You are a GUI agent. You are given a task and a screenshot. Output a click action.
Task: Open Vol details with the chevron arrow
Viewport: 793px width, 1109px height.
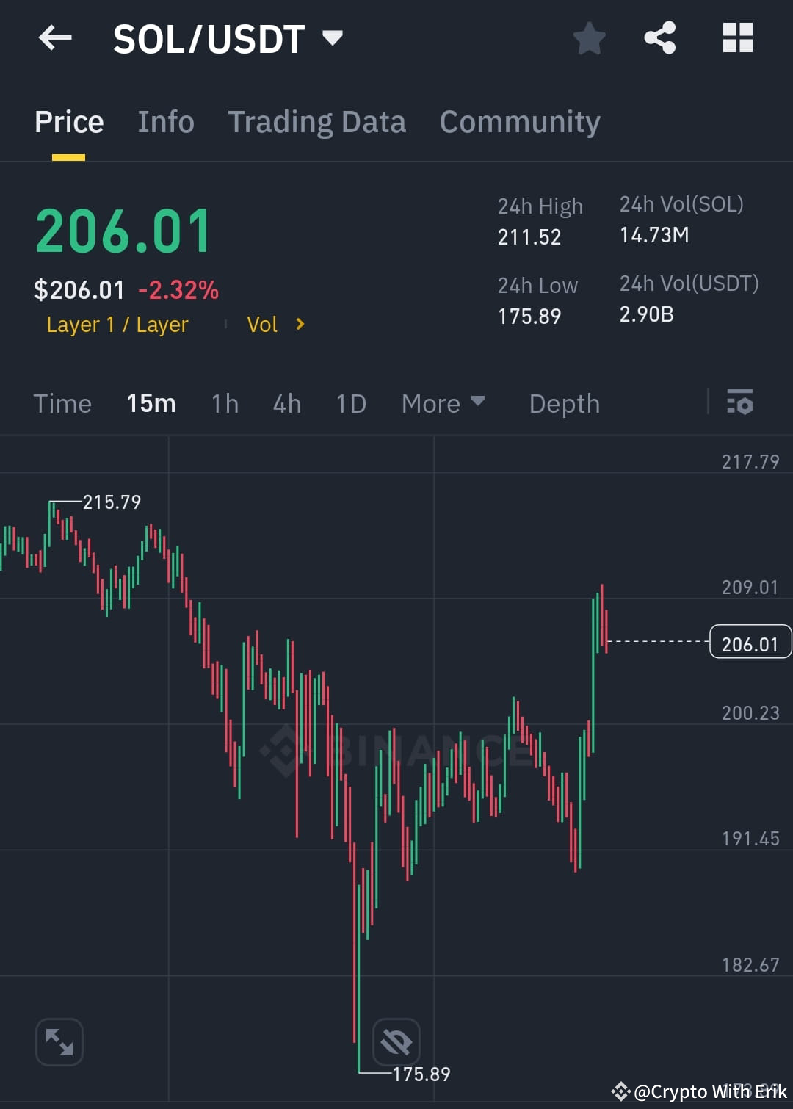click(300, 324)
